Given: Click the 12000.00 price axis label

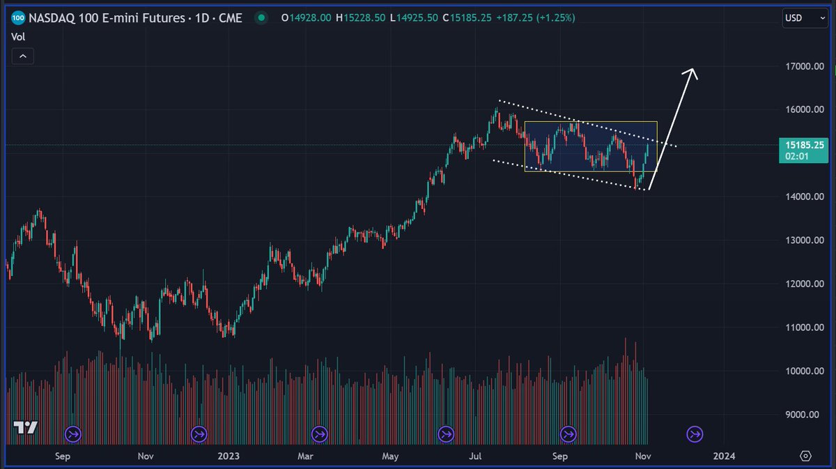Looking at the screenshot, I should coord(804,284).
